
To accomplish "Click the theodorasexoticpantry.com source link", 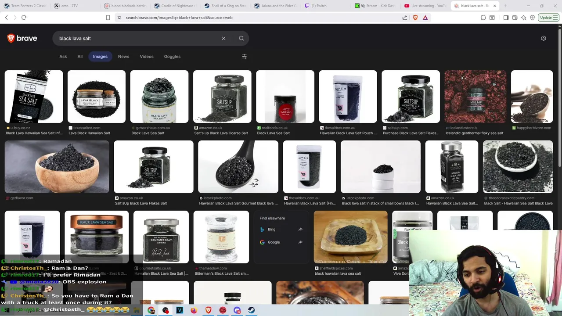I will pyautogui.click(x=512, y=198).
